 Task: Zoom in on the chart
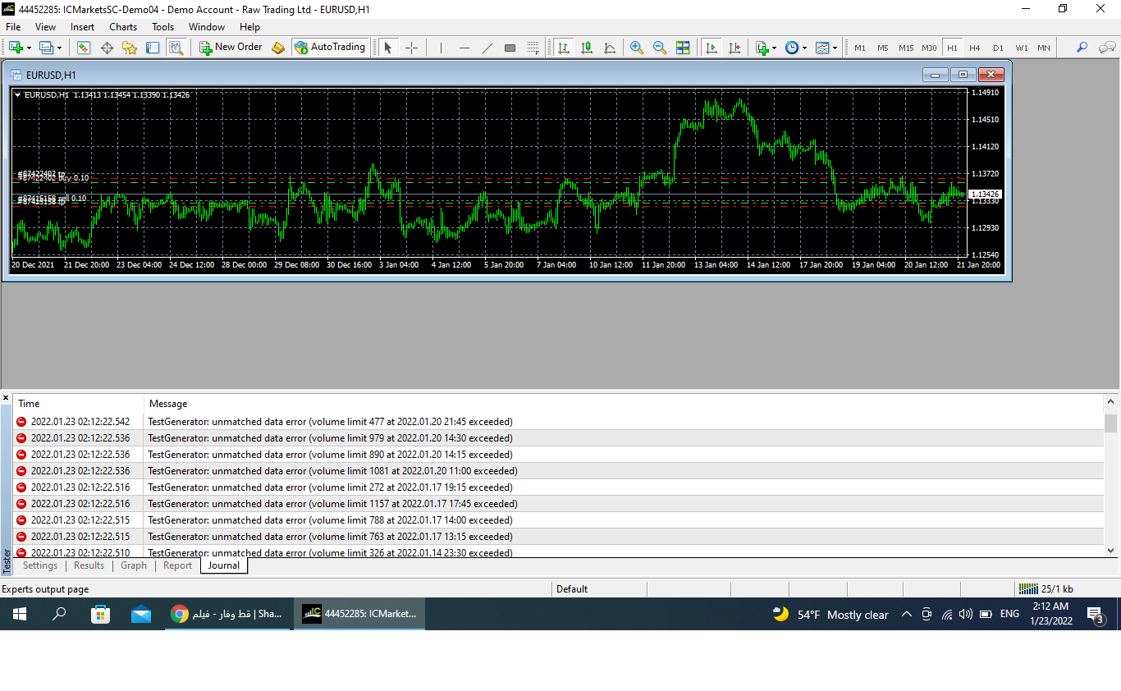coord(636,48)
